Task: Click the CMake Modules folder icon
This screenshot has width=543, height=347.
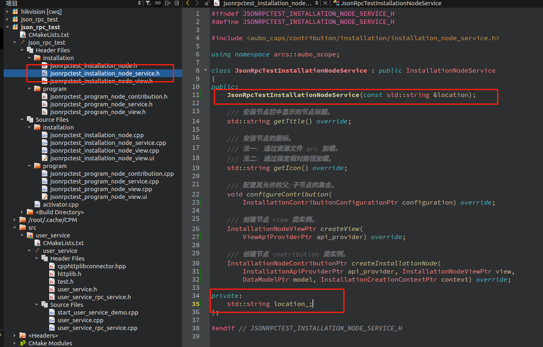Action: coord(23,343)
